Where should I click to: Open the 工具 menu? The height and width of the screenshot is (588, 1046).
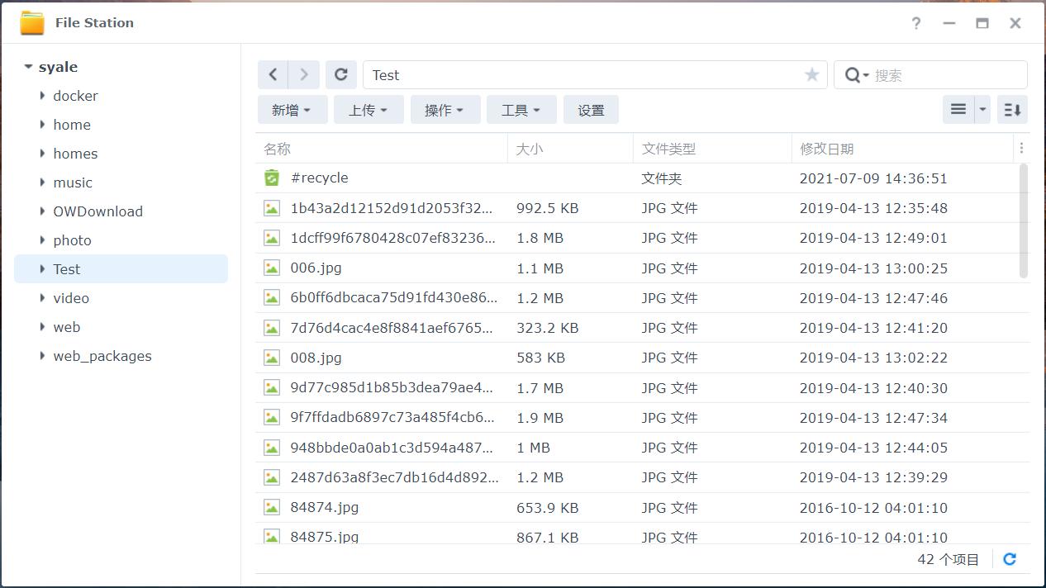[x=521, y=109]
